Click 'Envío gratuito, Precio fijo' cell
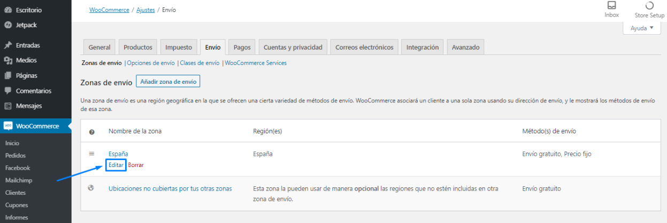This screenshot has width=667, height=223. click(556, 154)
